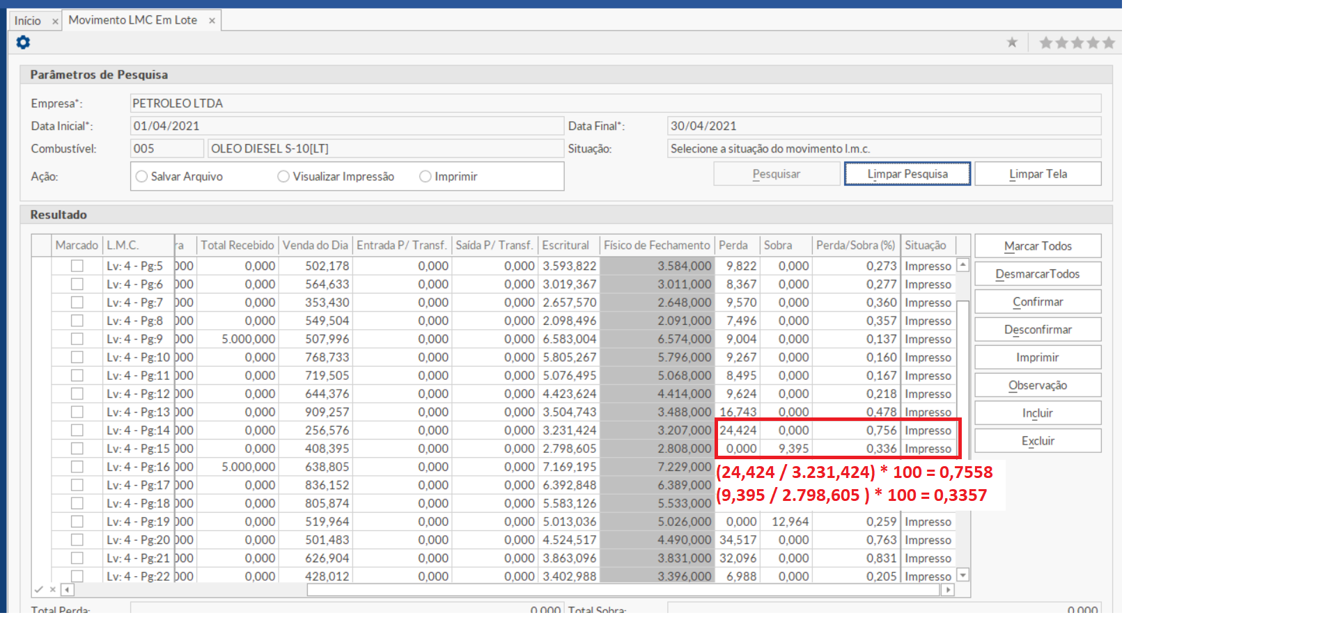Image resolution: width=1333 pixels, height=622 pixels.
Task: Check the box for Lv: 4 - Pg:5
Action: tap(77, 266)
